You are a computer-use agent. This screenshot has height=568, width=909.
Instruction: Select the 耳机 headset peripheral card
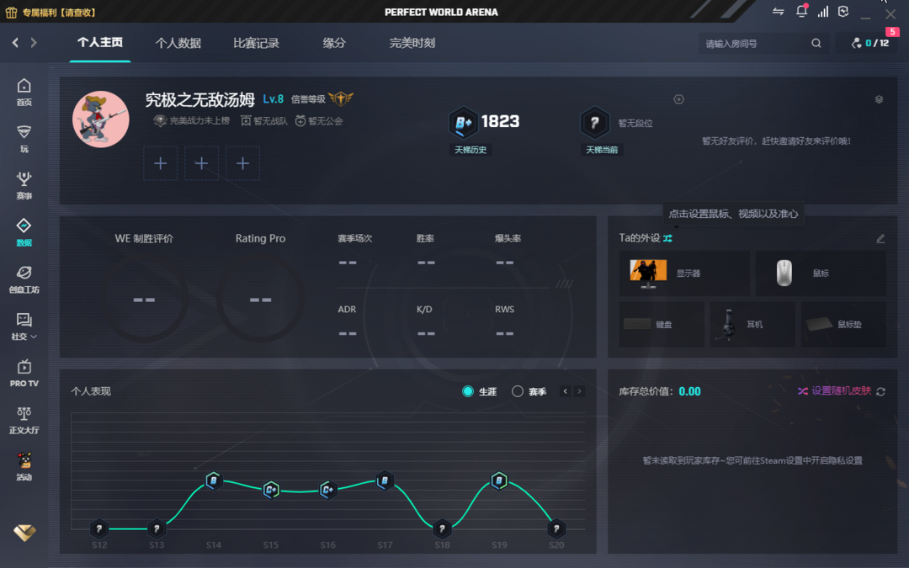[x=752, y=324]
